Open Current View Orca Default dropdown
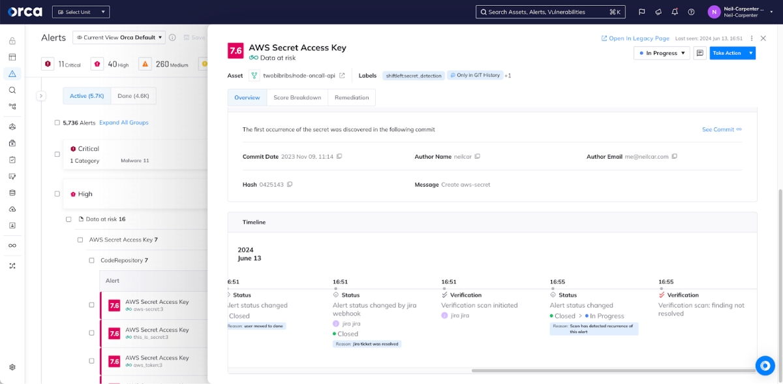The height and width of the screenshot is (384, 783). tap(119, 38)
